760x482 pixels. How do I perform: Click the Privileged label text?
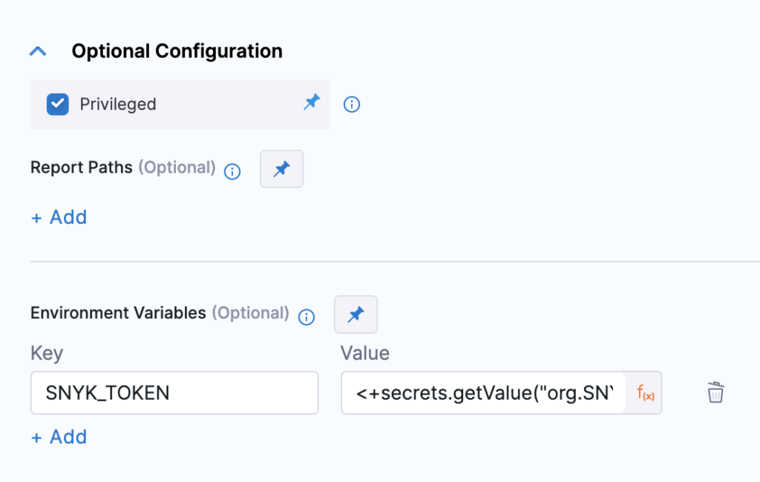tap(118, 104)
